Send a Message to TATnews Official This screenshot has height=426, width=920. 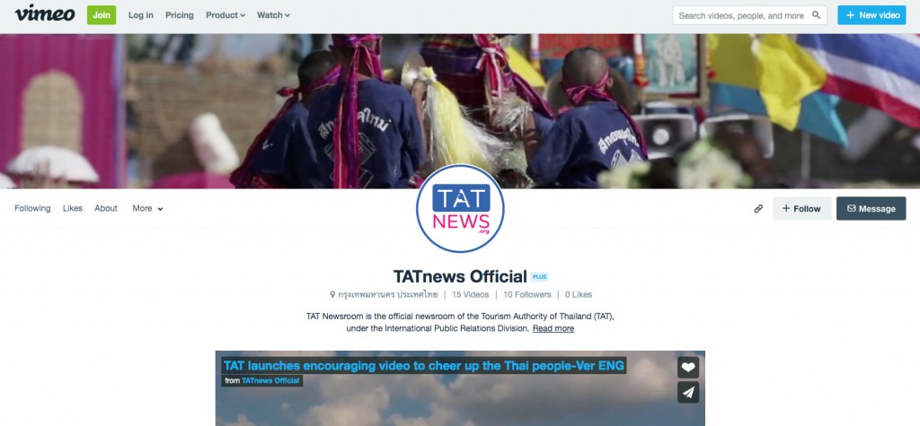click(871, 209)
